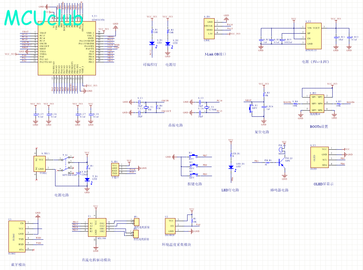Select the RT9193-33 regulator block
The image size is (363, 270).
313,36
